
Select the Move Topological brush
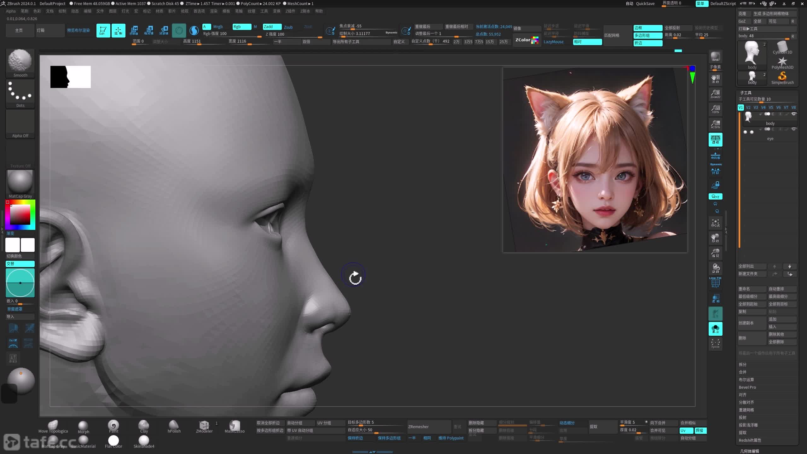[53, 427]
